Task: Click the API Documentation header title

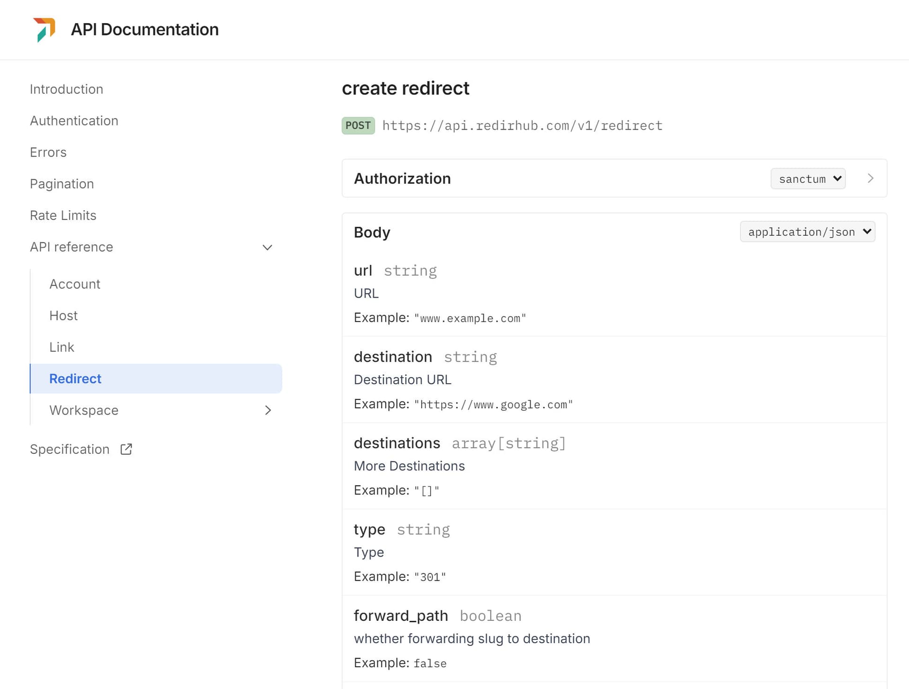Action: click(x=145, y=29)
